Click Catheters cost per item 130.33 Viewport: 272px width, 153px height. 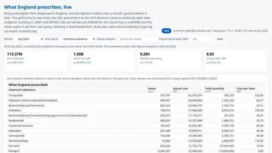259,110
